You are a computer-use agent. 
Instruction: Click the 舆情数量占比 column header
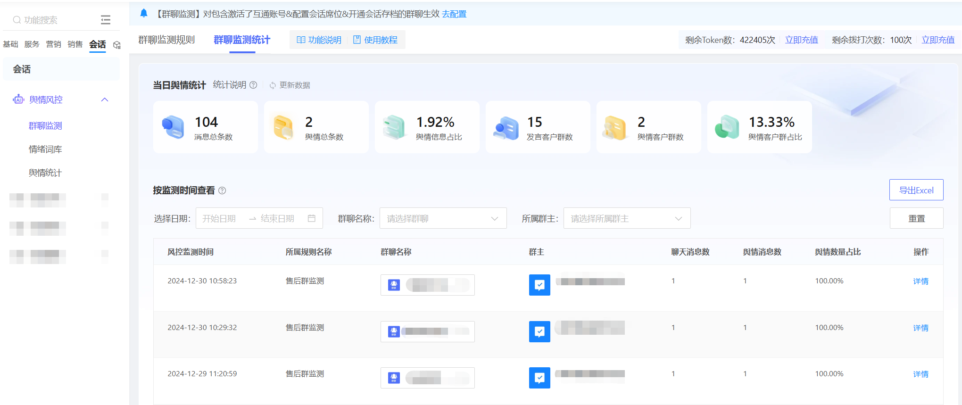coord(838,252)
